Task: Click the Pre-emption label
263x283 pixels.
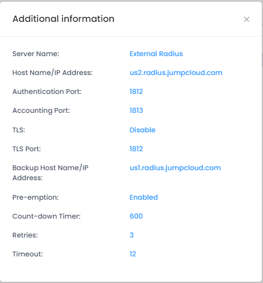Action: [36, 197]
